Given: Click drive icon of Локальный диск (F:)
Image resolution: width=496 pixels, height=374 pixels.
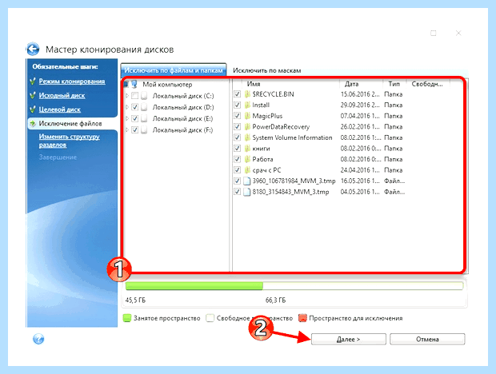Looking at the screenshot, I should pos(144,129).
